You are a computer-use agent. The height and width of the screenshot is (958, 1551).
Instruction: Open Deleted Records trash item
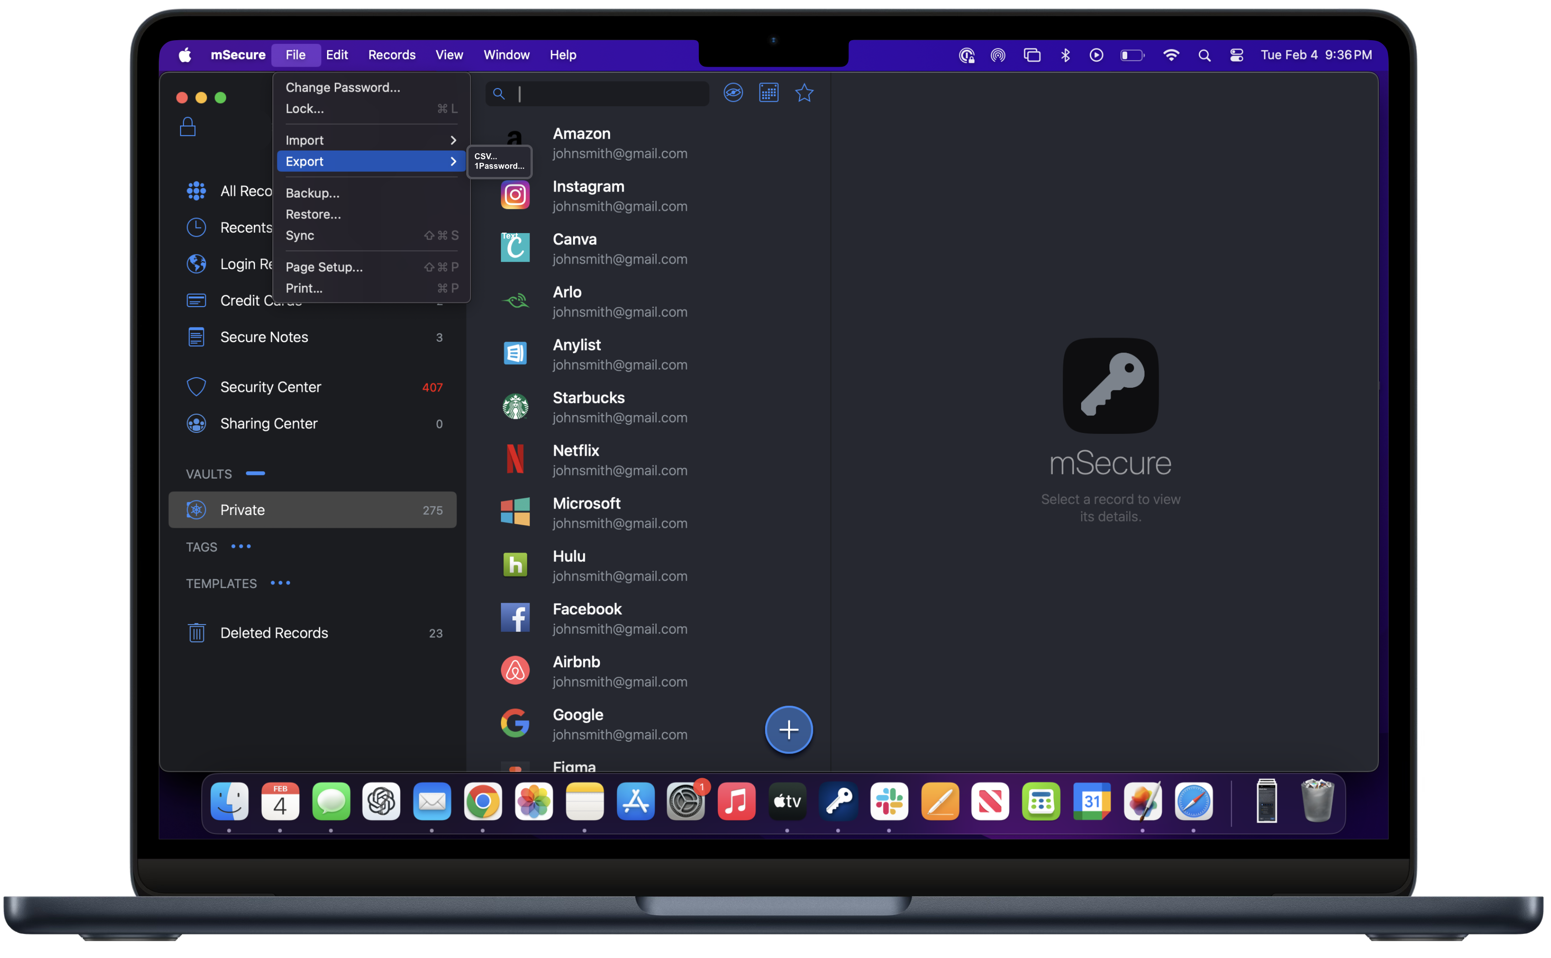[274, 633]
